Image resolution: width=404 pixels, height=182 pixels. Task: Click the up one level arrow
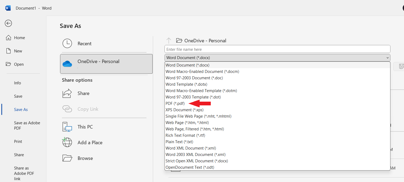[169, 41]
